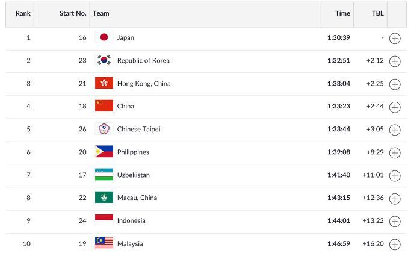
Task: Click the Malaysia flag icon
Action: pos(104,243)
